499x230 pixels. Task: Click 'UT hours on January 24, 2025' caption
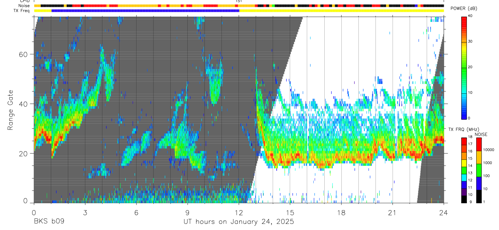[x=239, y=222]
